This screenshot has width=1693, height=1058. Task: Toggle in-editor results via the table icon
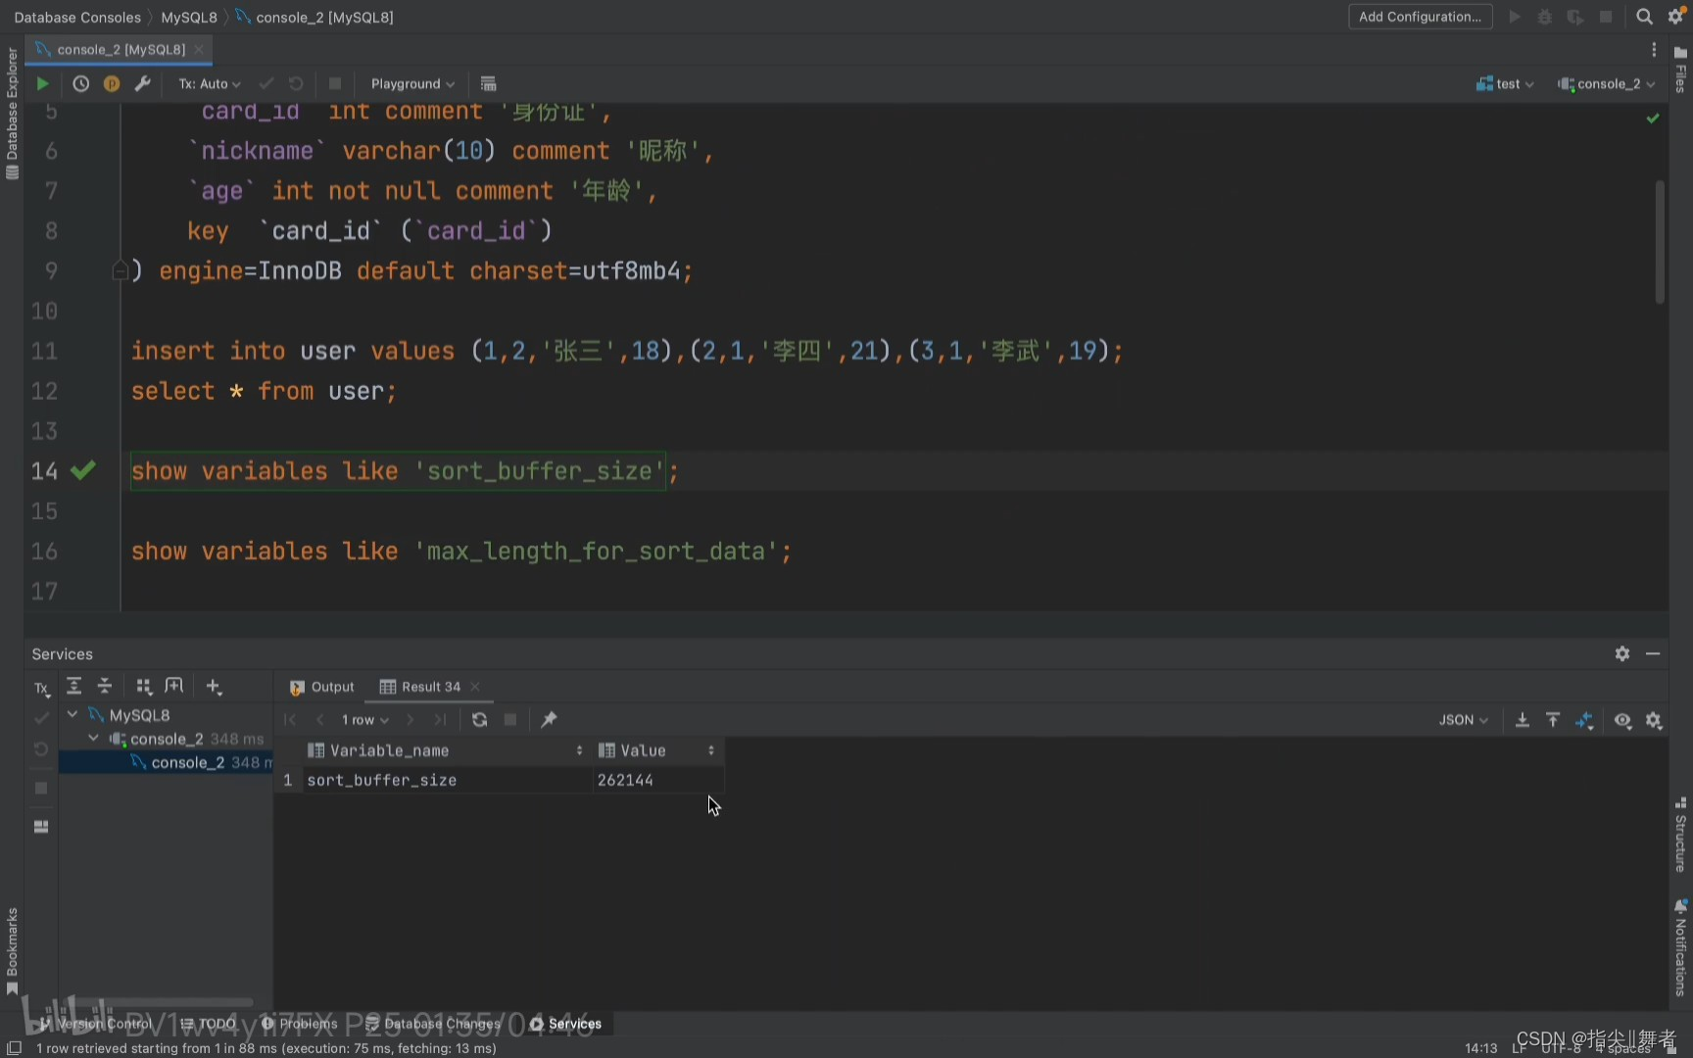tap(488, 84)
